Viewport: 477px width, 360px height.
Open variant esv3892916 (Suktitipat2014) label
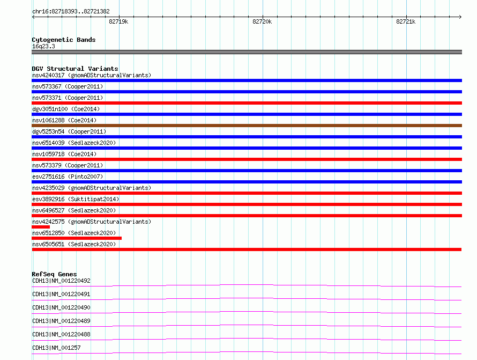tap(76, 199)
